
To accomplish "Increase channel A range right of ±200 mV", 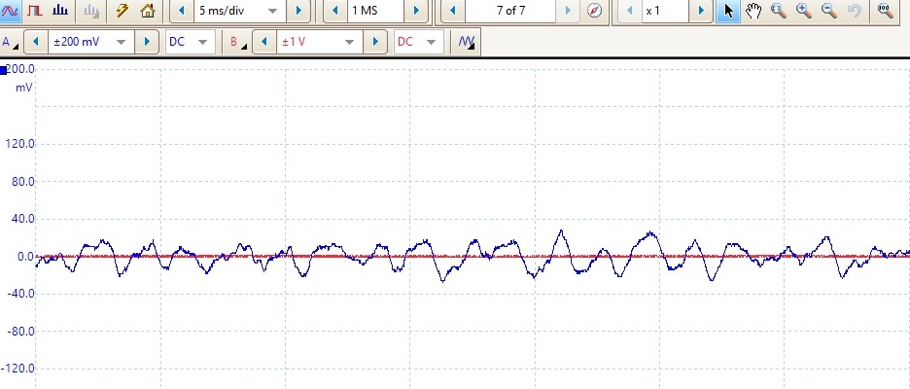I will coord(146,42).
